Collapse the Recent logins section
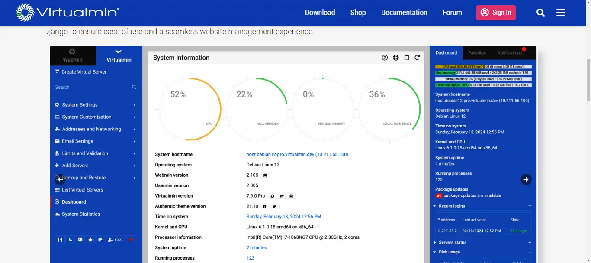The height and width of the screenshot is (263, 591). click(530, 206)
